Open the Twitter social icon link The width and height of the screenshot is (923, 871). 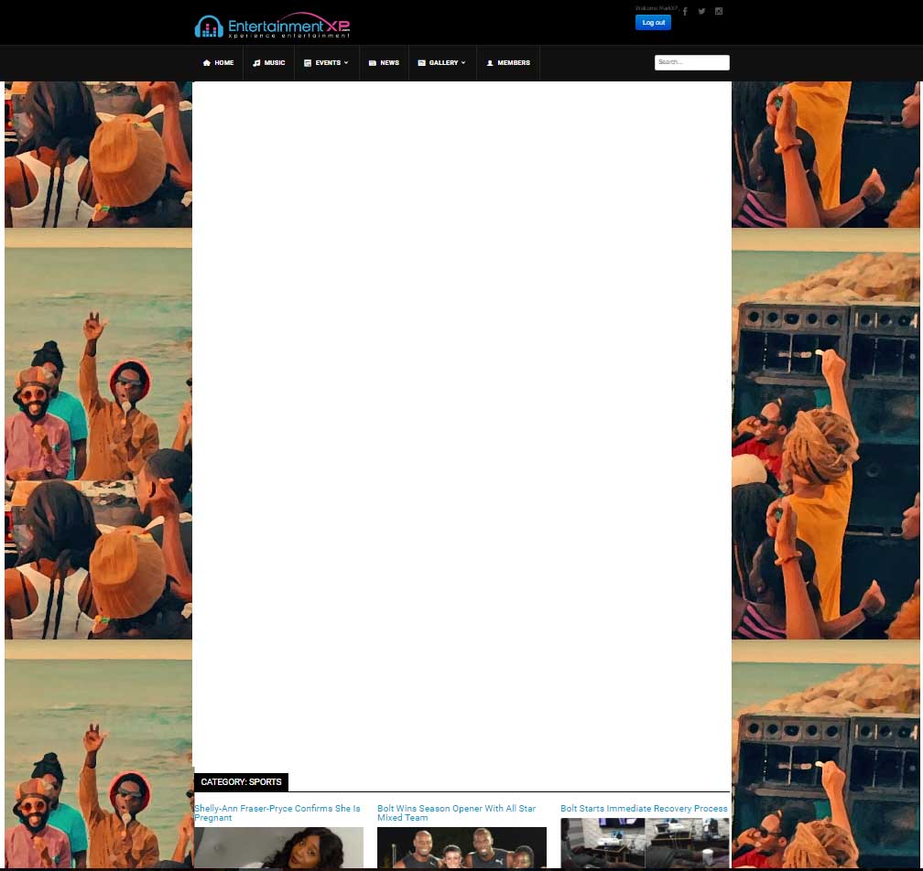click(701, 12)
